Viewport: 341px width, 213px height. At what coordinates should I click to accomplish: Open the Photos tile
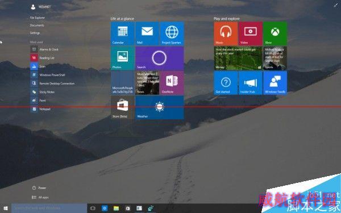pyautogui.click(x=122, y=58)
